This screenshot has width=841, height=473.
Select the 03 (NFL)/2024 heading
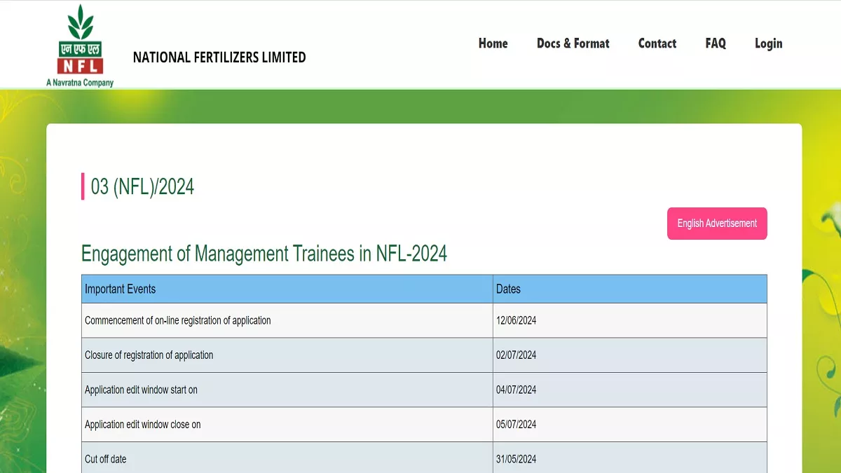point(142,187)
